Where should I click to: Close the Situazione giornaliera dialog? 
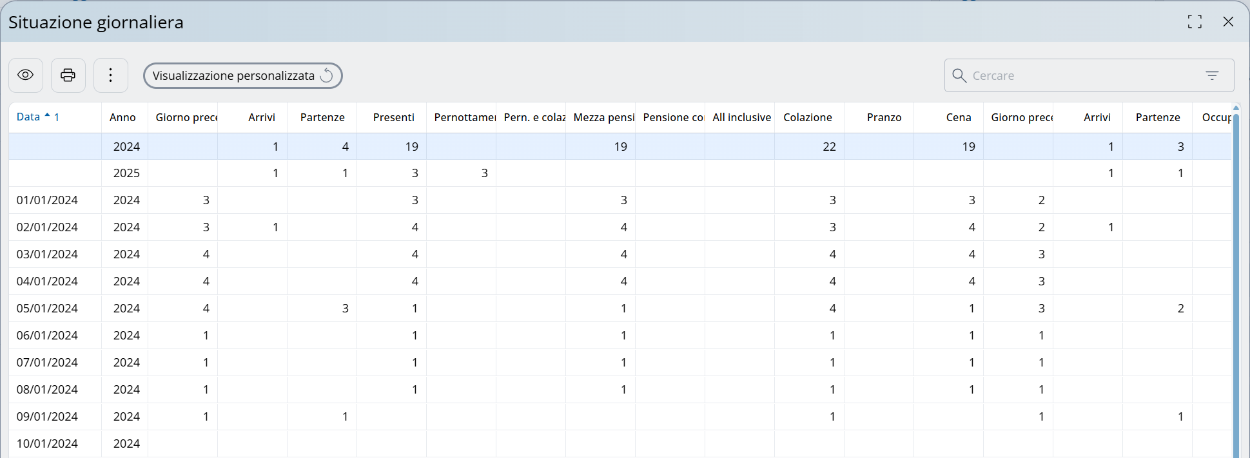coord(1228,22)
